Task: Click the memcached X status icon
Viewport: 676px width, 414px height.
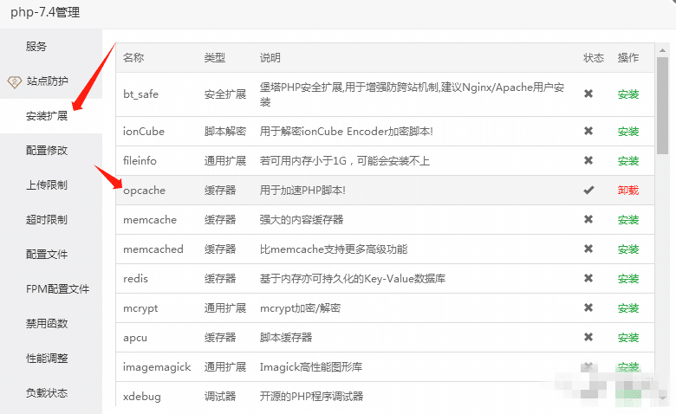Action: pyautogui.click(x=588, y=249)
